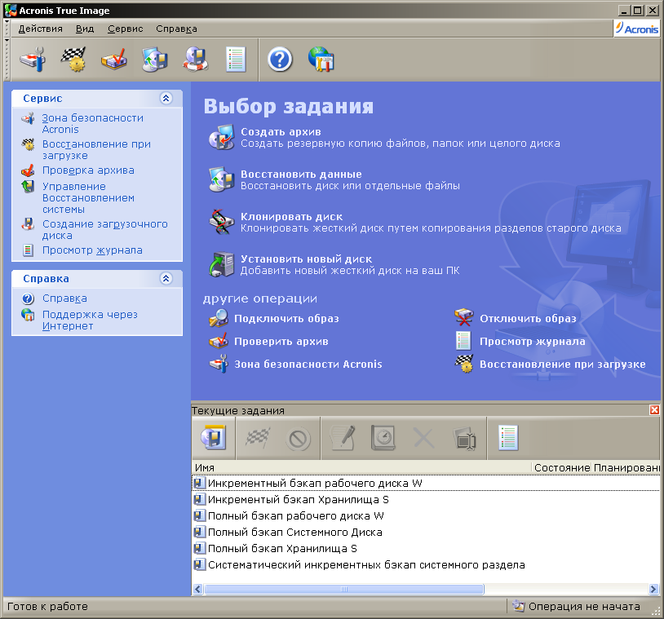
Task: Open Справка link in the sidebar
Action: click(x=64, y=298)
